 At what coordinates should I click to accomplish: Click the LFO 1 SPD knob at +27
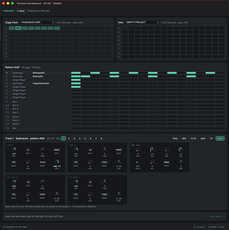[x=14, y=149]
